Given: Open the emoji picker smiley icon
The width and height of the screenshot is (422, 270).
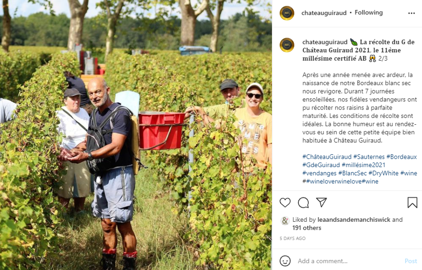Looking at the screenshot, I should [285, 261].
